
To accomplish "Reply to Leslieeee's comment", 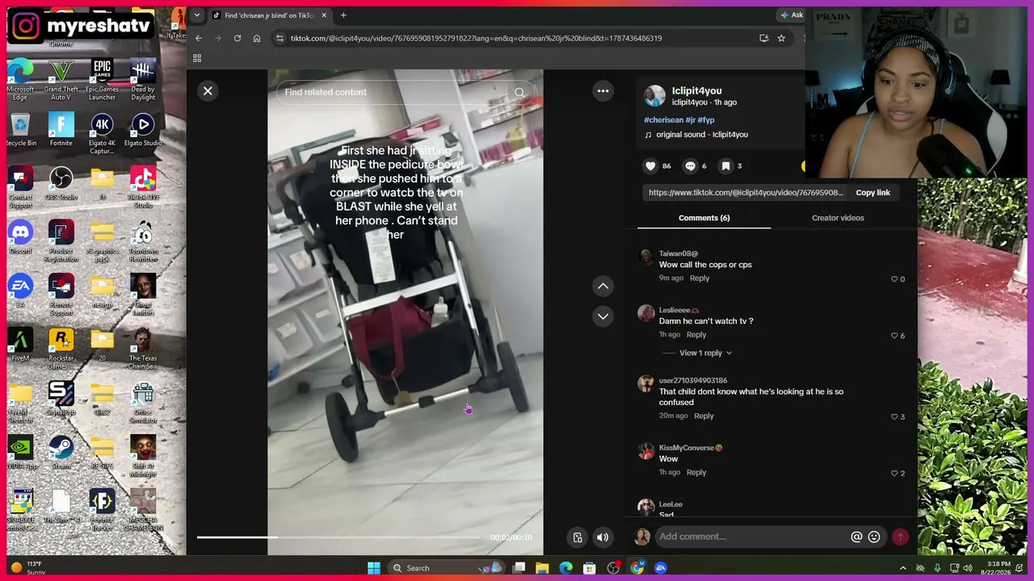I will 696,335.
